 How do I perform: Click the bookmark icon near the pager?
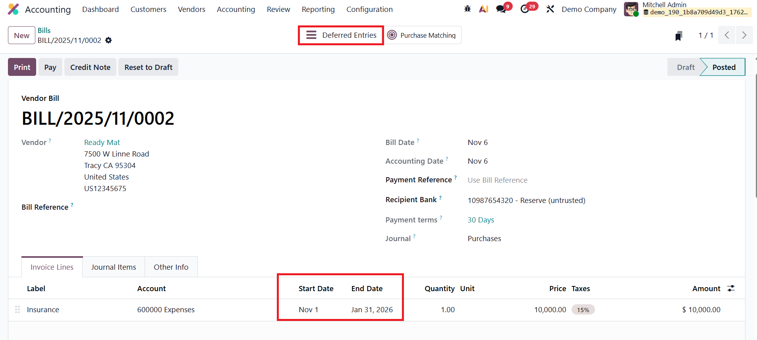679,36
